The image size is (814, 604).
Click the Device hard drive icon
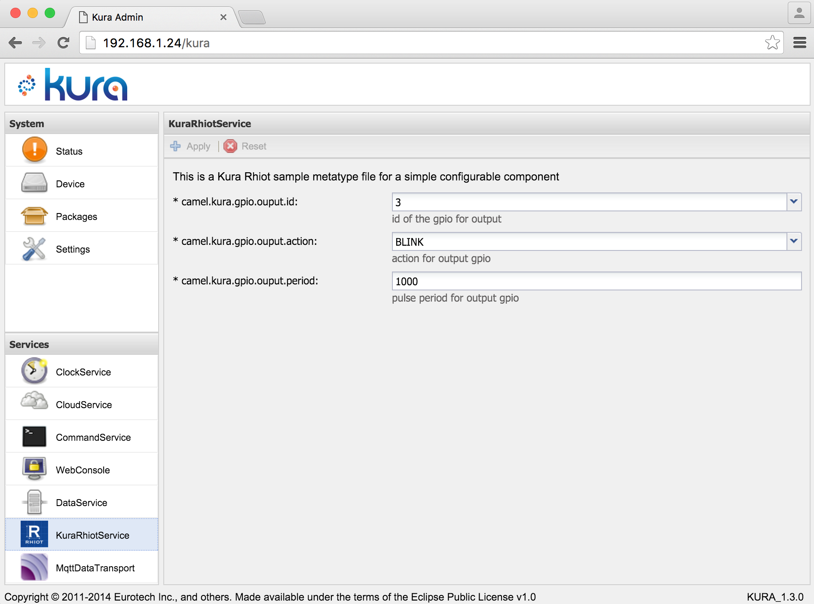click(x=34, y=183)
